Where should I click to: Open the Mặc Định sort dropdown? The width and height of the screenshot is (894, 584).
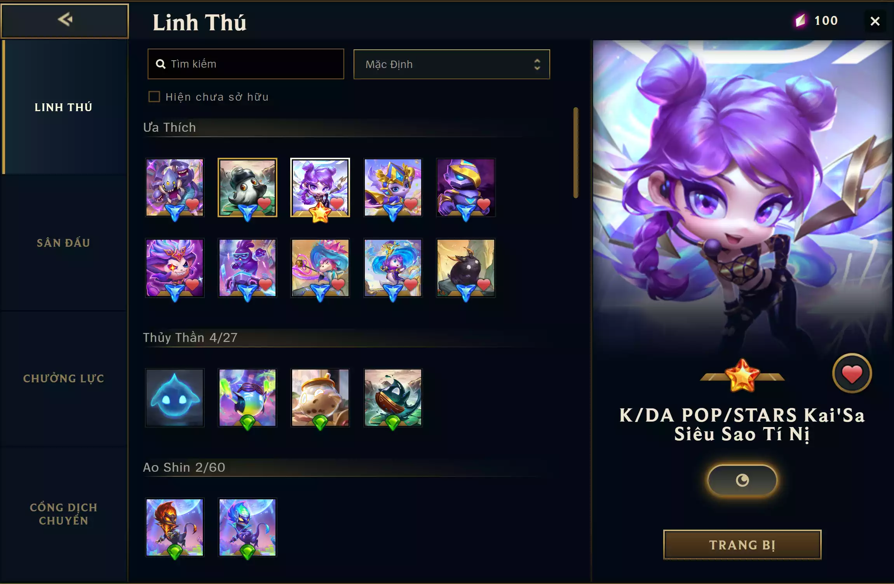(451, 64)
